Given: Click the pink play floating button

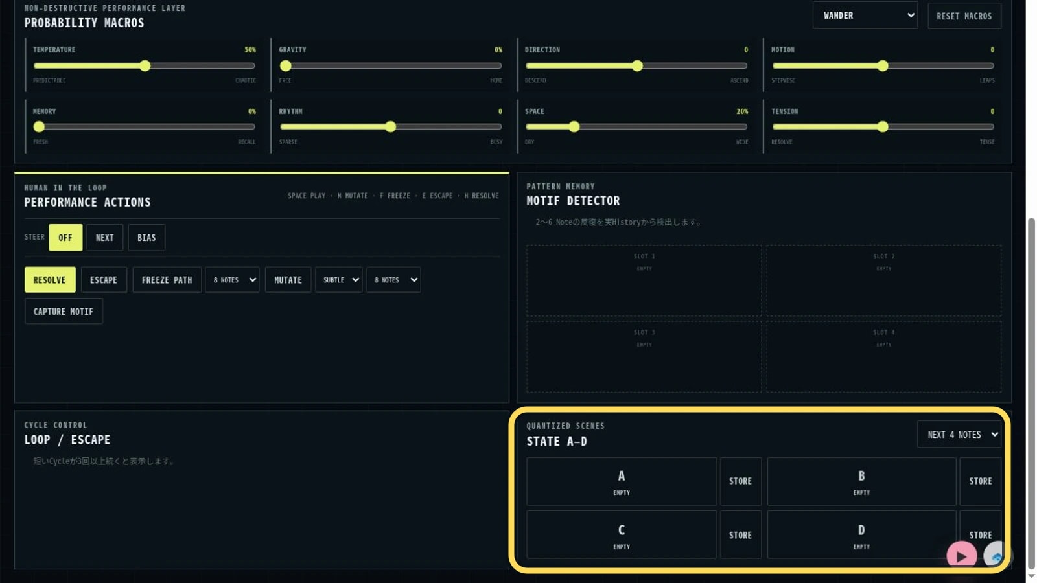Looking at the screenshot, I should point(961,556).
